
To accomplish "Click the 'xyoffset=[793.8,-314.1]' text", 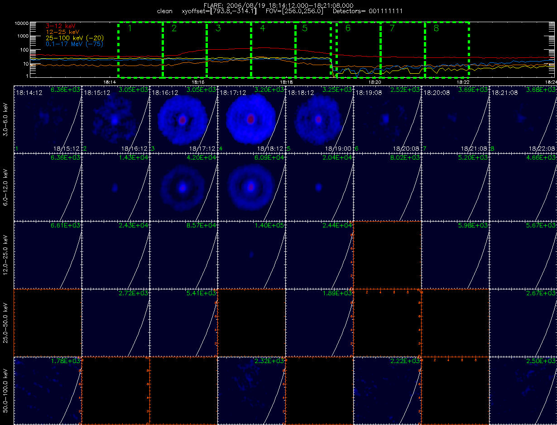I will (219, 11).
